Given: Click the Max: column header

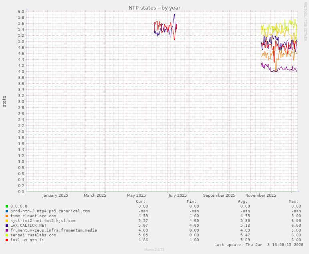Looking at the screenshot, I should [293, 202].
